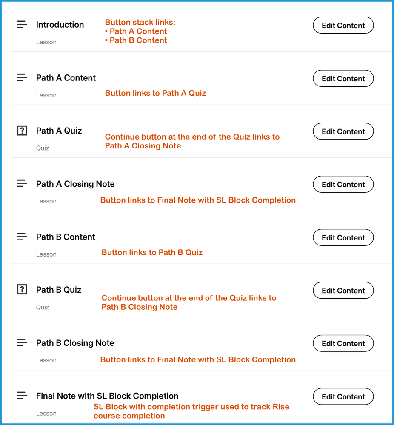Edit content of the Introduction lesson
This screenshot has width=394, height=425.
[343, 26]
